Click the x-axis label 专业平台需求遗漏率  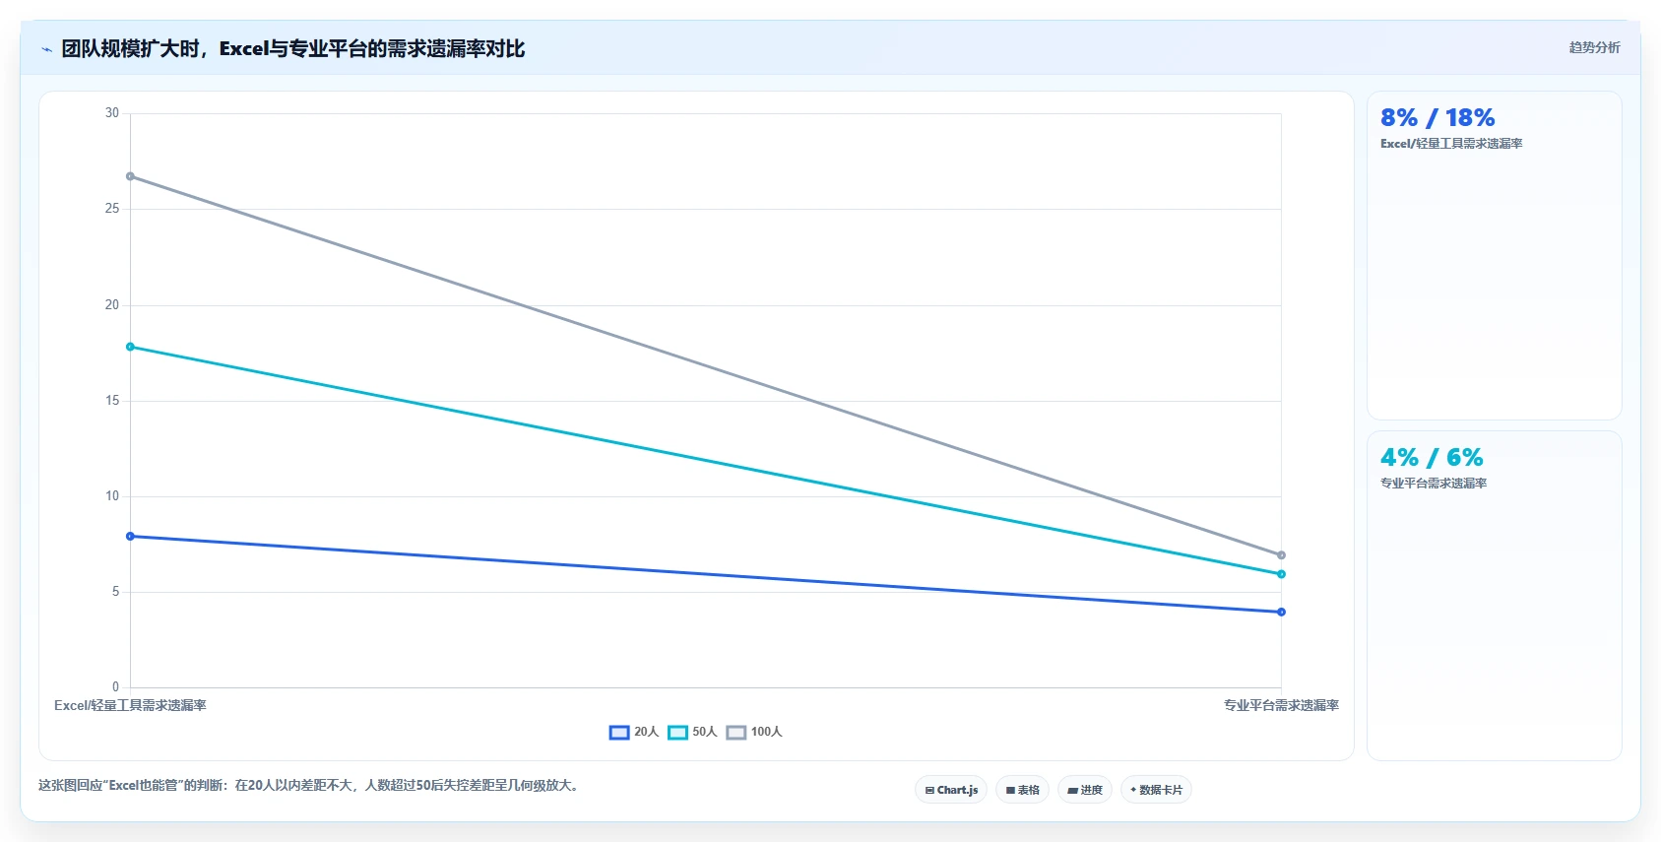1281,705
